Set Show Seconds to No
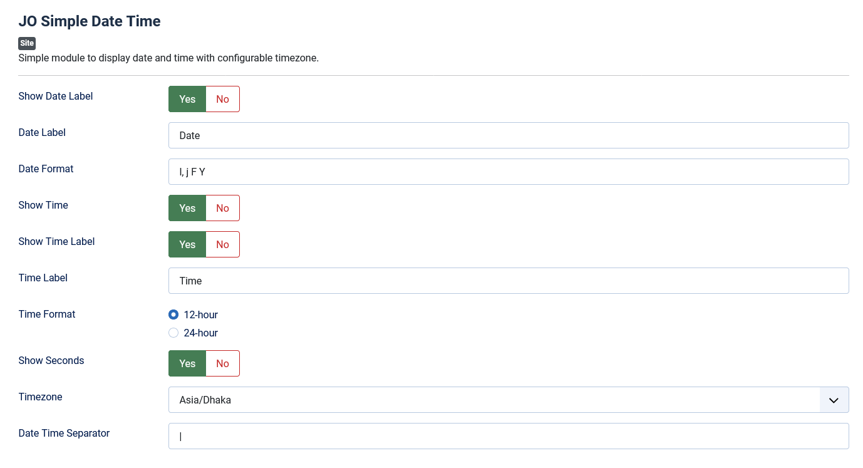863x468 pixels. click(x=222, y=363)
